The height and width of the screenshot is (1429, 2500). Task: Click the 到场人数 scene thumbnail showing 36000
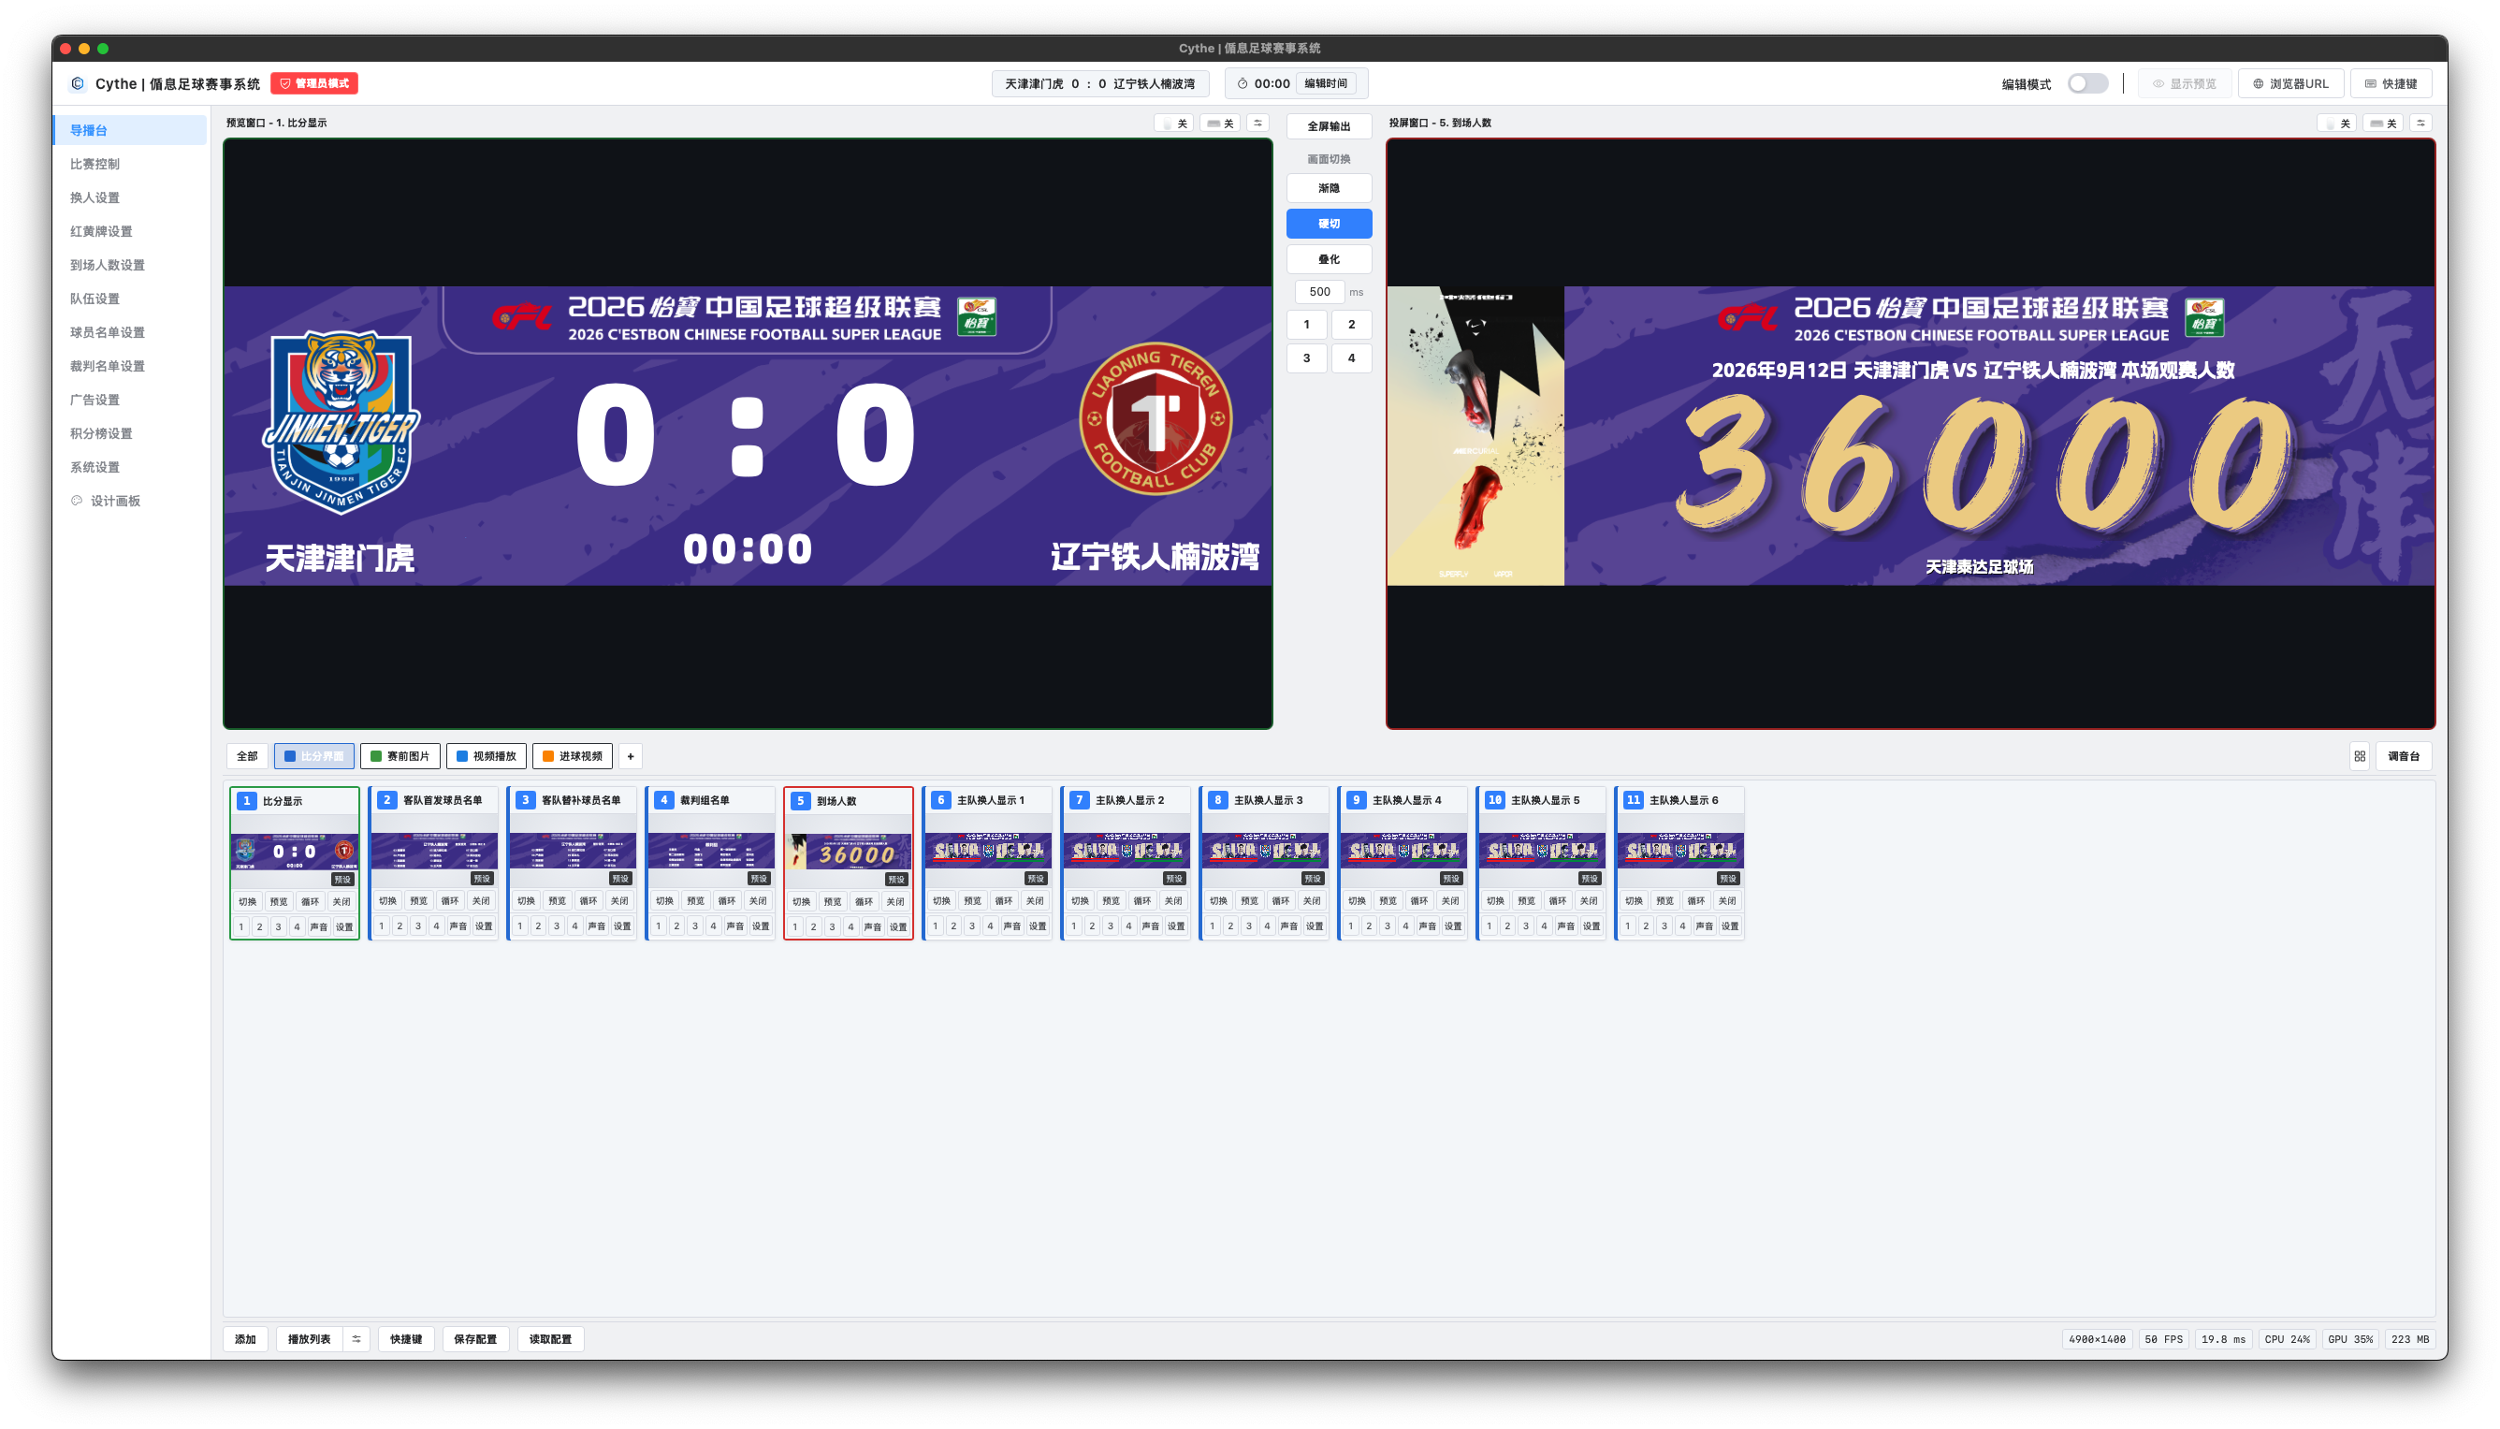point(849,852)
